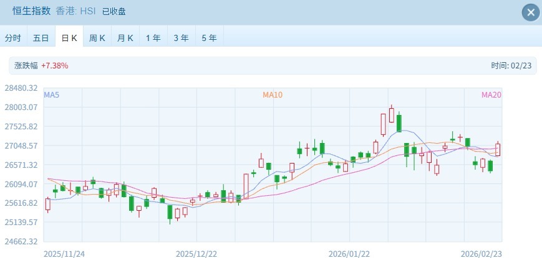Screen dimensions: 542x258
Task: Click the MA20 legend label
Action: (491, 95)
